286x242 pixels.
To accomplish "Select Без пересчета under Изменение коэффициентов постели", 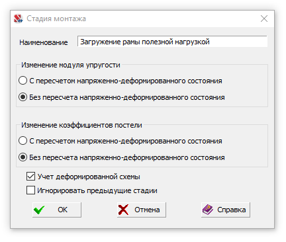I will pos(23,157).
